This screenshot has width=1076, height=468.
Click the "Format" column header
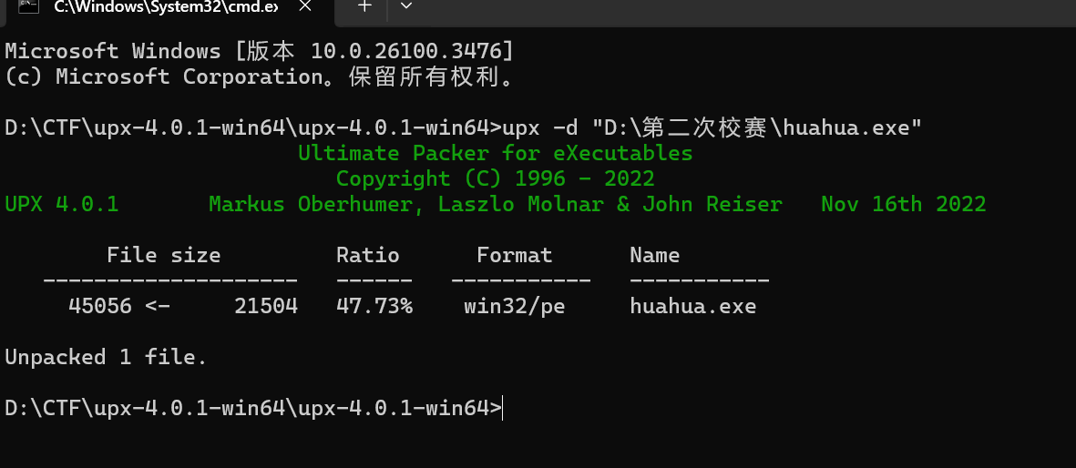coord(514,255)
